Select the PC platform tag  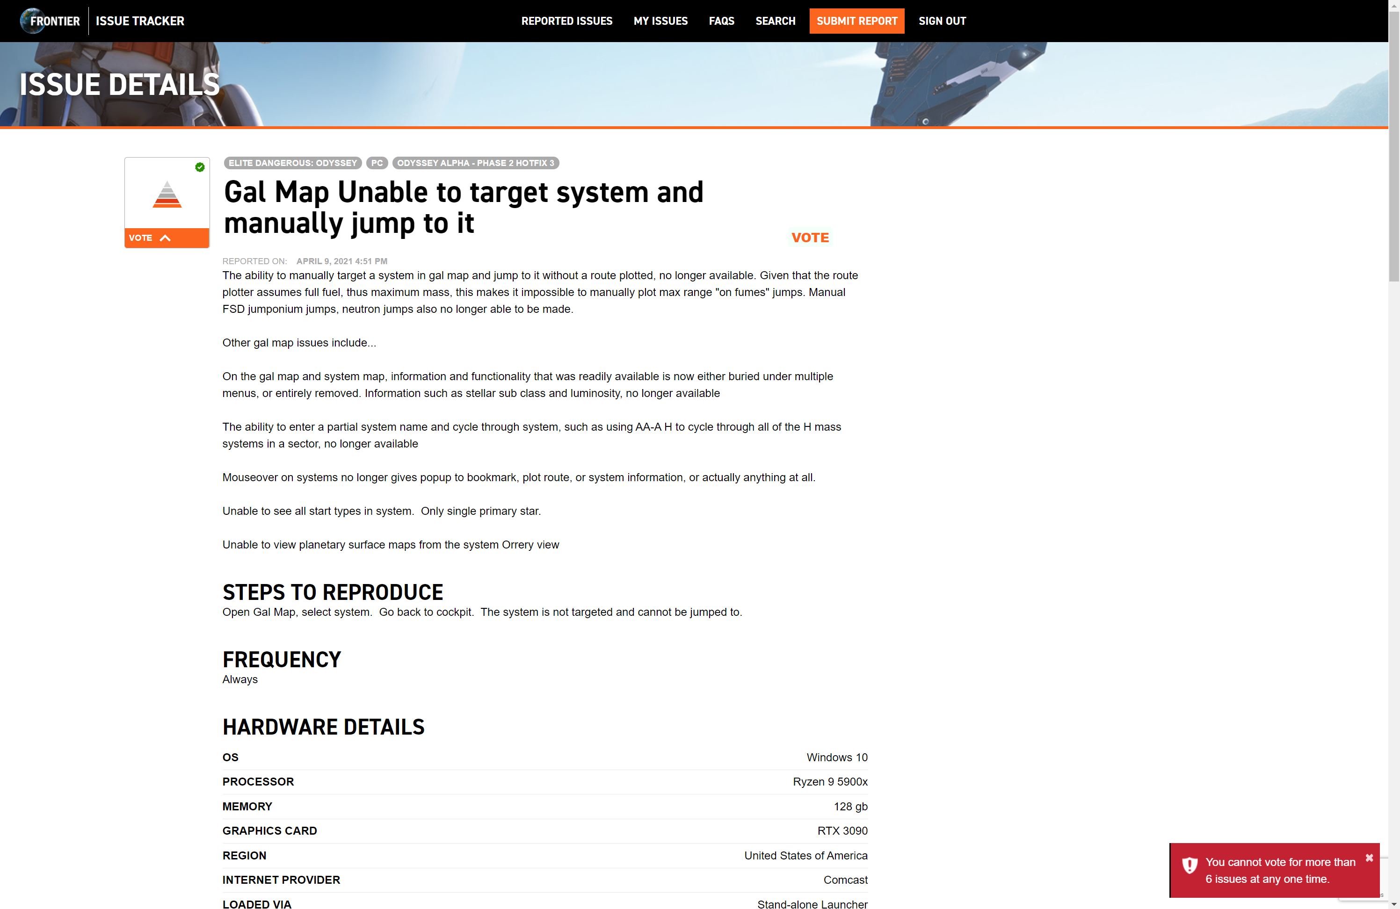pos(377,163)
